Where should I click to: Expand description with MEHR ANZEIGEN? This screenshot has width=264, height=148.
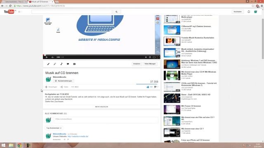pos(101,107)
